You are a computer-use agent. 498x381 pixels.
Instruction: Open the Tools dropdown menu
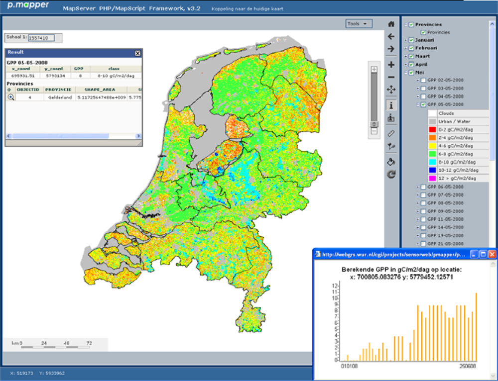coord(359,23)
